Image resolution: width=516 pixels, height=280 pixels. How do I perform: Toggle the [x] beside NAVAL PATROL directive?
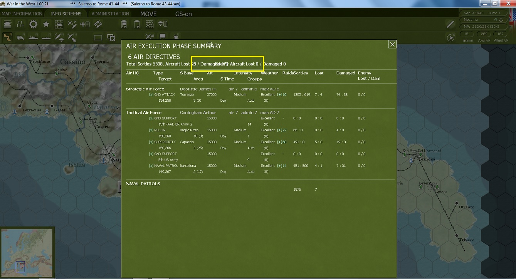pyautogui.click(x=151, y=166)
